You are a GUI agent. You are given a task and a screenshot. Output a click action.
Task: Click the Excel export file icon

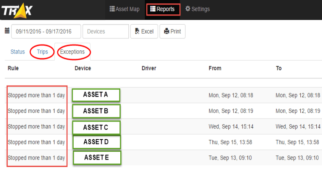[x=137, y=31]
